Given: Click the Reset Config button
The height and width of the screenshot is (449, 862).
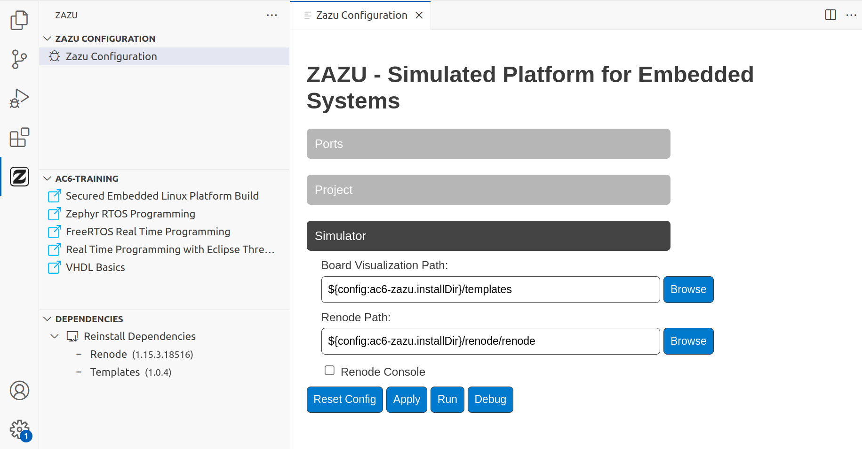Looking at the screenshot, I should [345, 400].
